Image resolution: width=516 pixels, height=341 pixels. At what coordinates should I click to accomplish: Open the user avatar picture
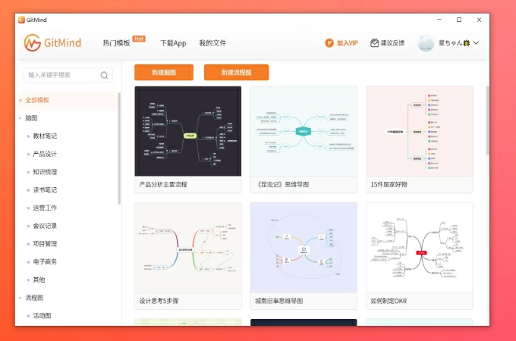426,43
